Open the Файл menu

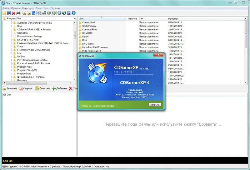tap(6, 8)
